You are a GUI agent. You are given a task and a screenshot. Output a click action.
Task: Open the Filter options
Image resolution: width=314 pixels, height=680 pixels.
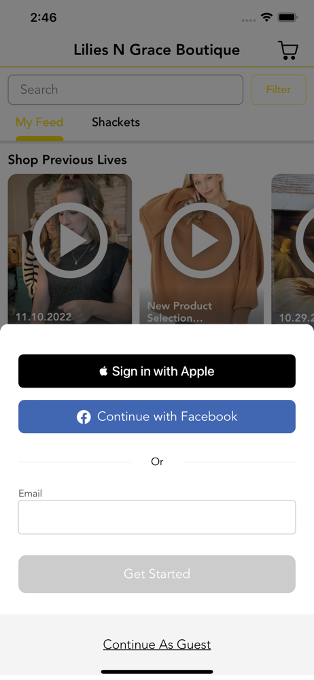click(279, 90)
